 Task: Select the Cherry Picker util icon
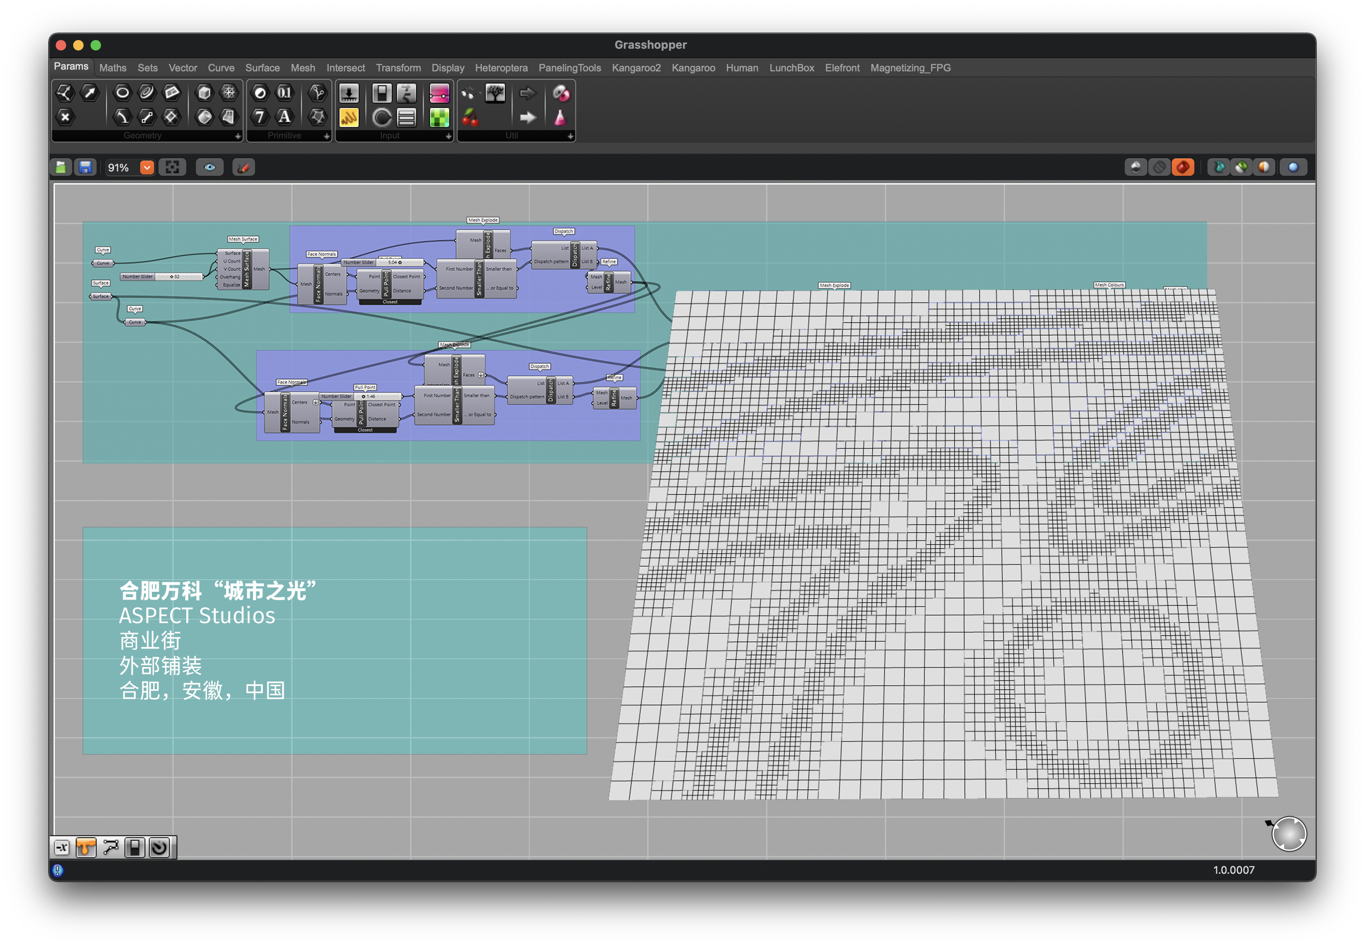click(470, 117)
